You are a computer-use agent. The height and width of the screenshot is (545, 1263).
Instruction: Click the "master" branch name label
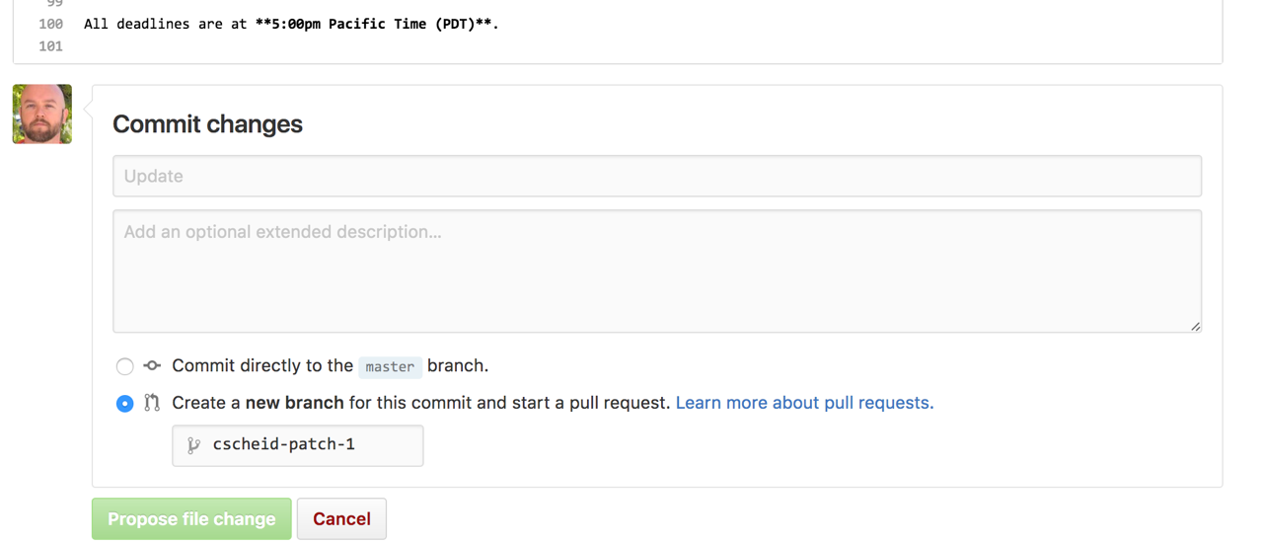390,366
